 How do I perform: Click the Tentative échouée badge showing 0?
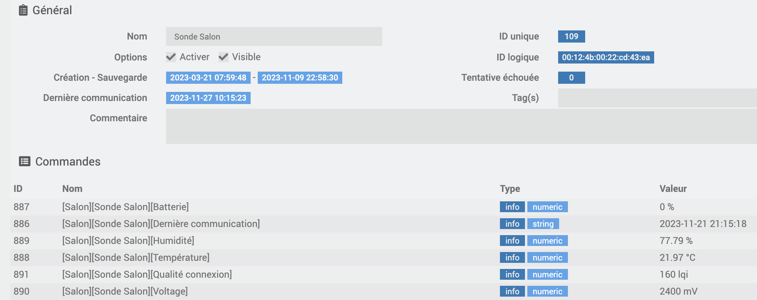(x=571, y=78)
